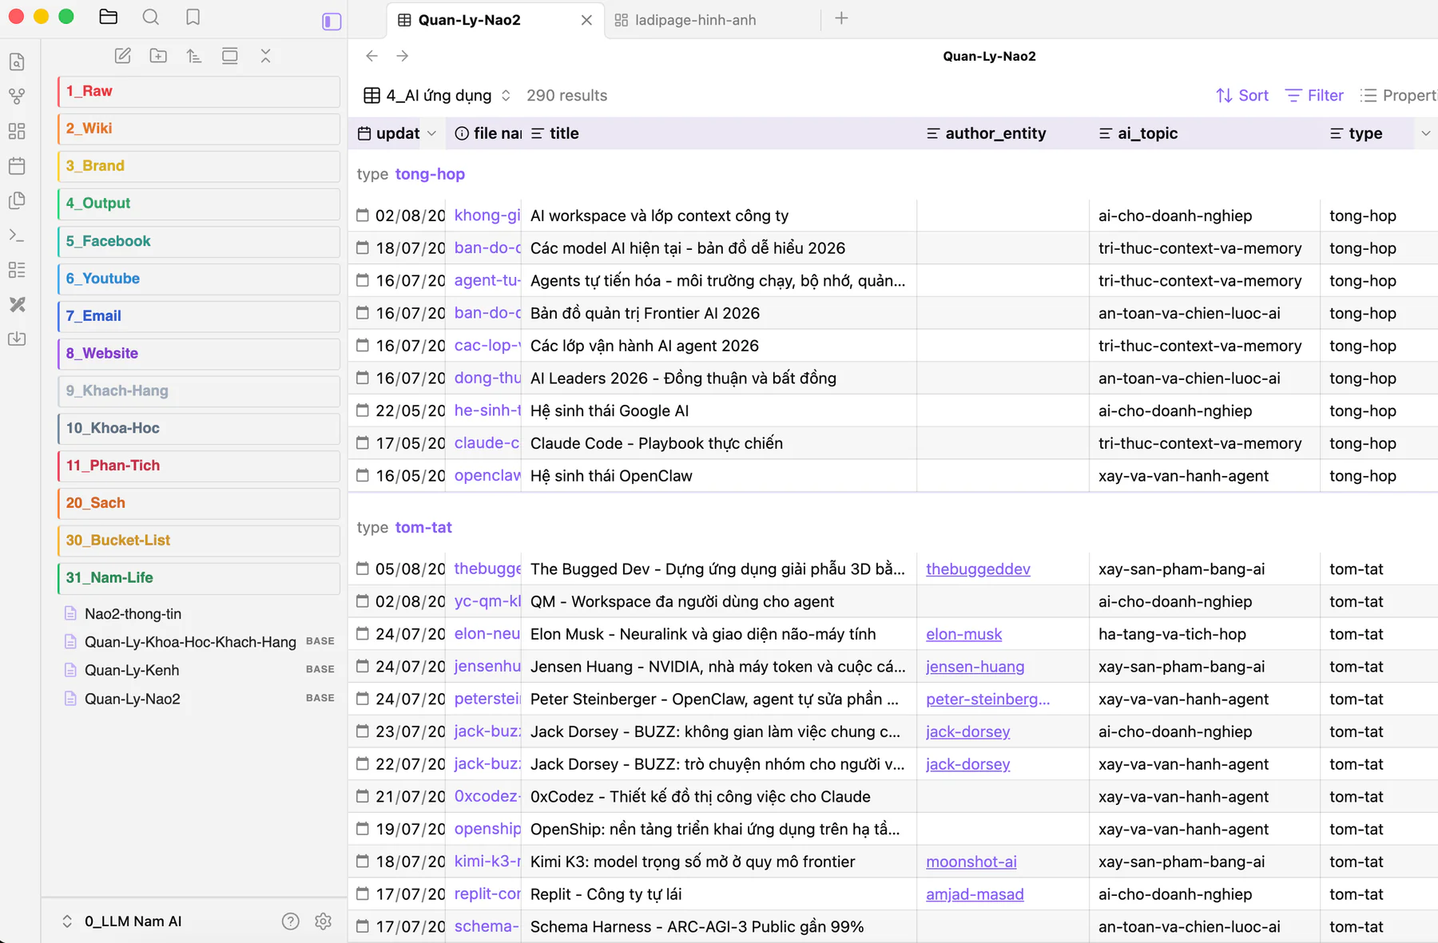Open graph view from the ribbon
1438x943 pixels.
coord(17,97)
